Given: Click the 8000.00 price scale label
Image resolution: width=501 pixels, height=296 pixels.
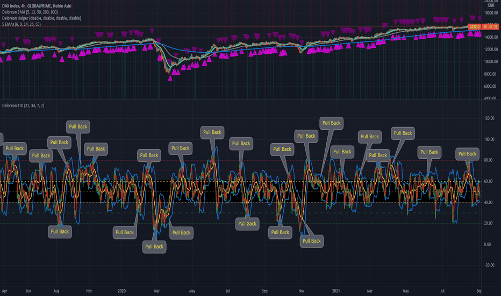Looking at the screenshot, I should 490,74.
